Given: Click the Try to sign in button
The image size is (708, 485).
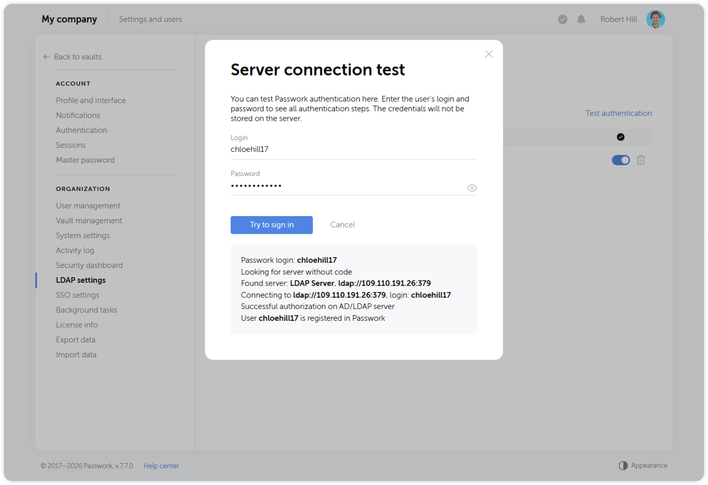Looking at the screenshot, I should (272, 225).
